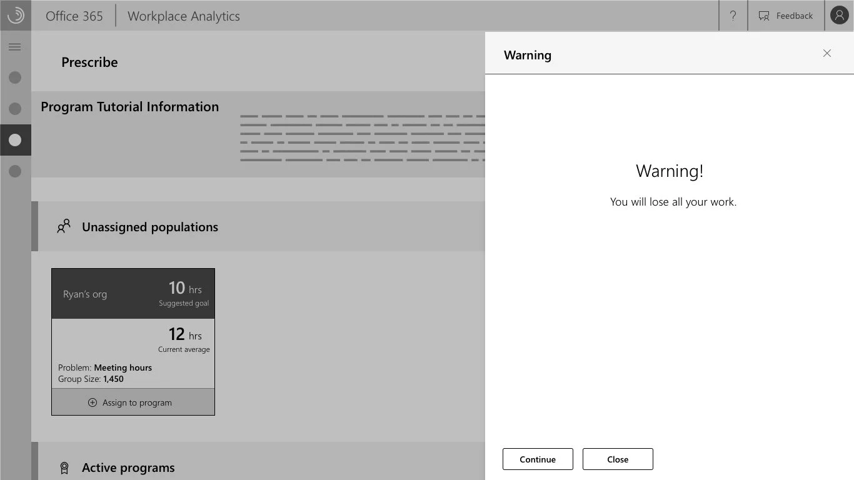Image resolution: width=854 pixels, height=480 pixels.
Task: Open the help question mark icon
Action: point(733,16)
